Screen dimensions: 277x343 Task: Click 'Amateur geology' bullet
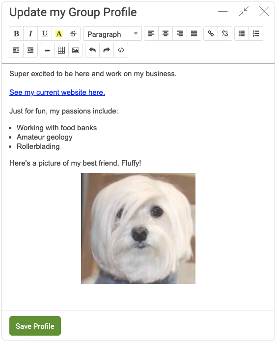tap(45, 137)
